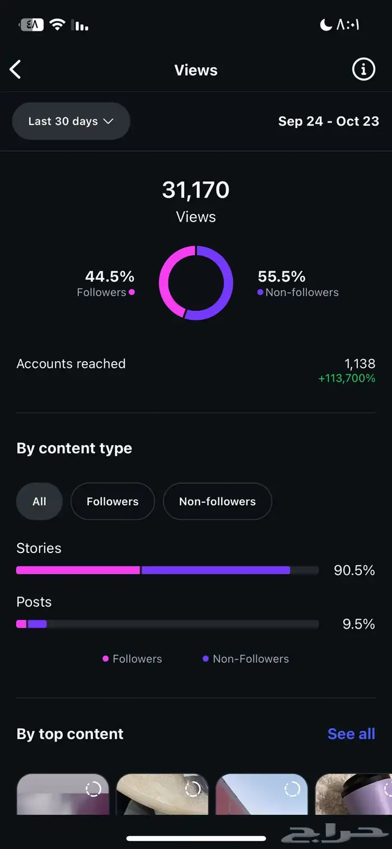Tap the followers donut chart

pos(196,283)
